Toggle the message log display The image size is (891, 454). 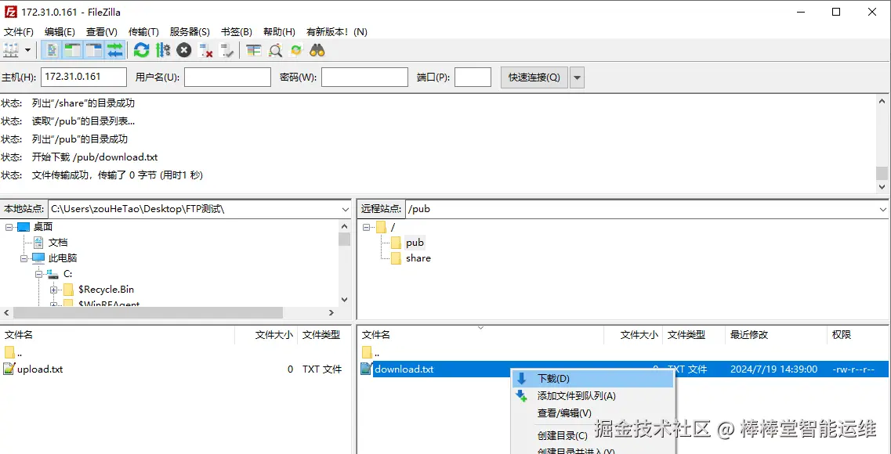click(52, 51)
